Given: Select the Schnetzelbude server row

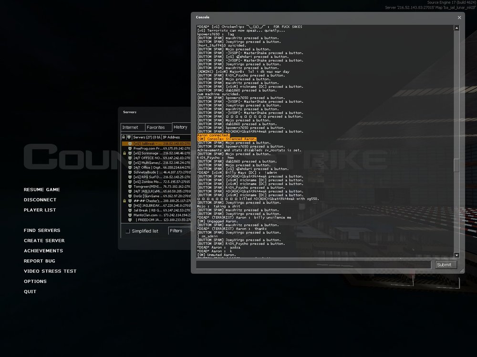Looking at the screenshot, I should (156, 172).
